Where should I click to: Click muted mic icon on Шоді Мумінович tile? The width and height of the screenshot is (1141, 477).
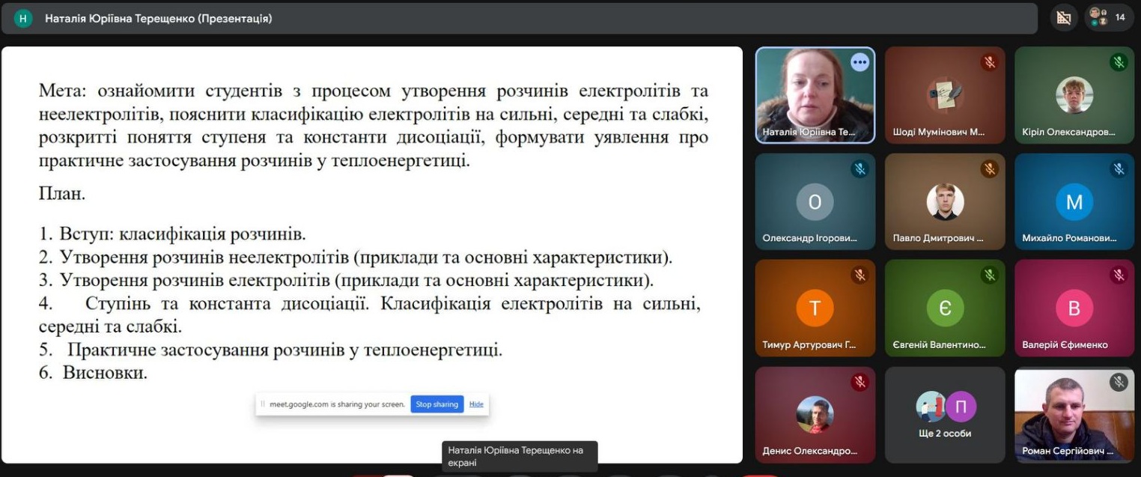pyautogui.click(x=990, y=62)
